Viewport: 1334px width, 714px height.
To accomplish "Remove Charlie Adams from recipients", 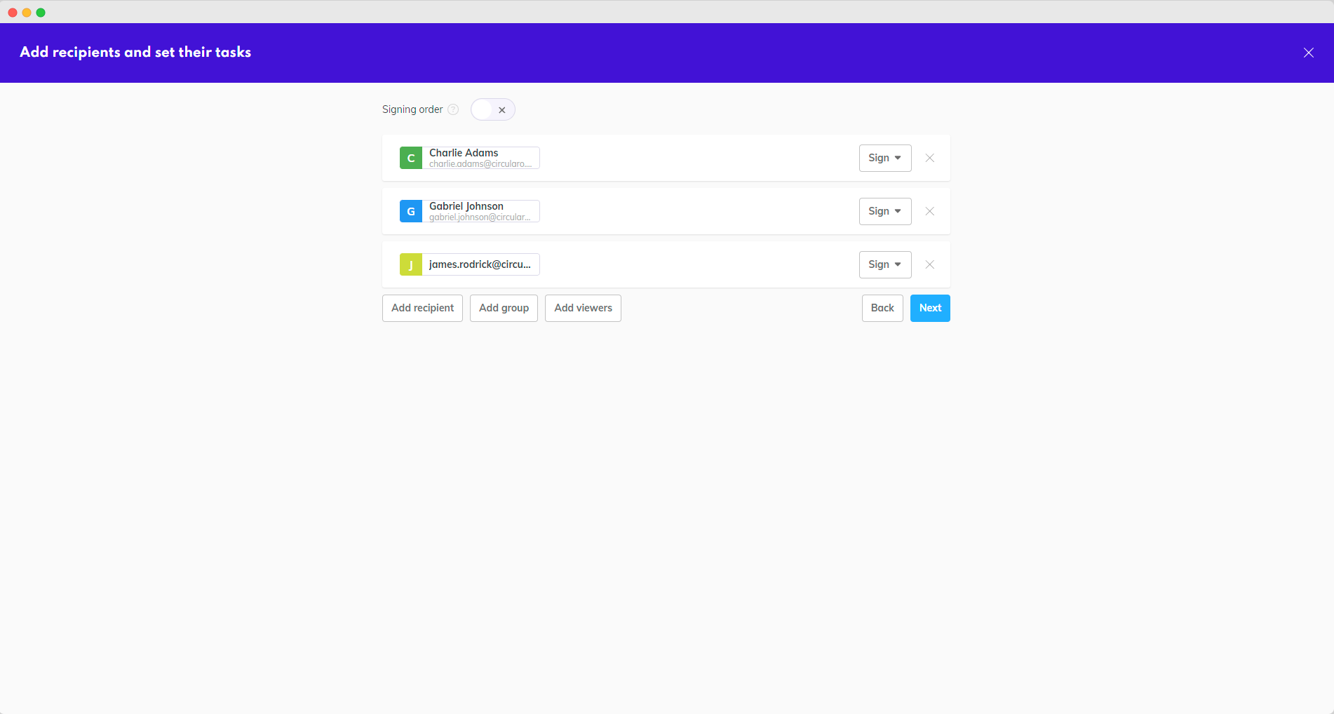I will (x=929, y=158).
